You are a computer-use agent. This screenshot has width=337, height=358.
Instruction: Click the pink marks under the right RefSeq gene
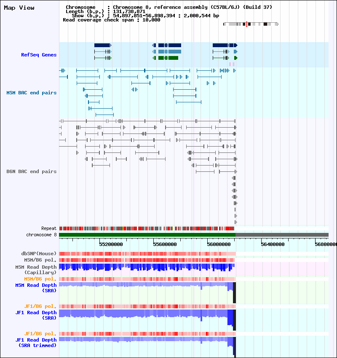232,64
